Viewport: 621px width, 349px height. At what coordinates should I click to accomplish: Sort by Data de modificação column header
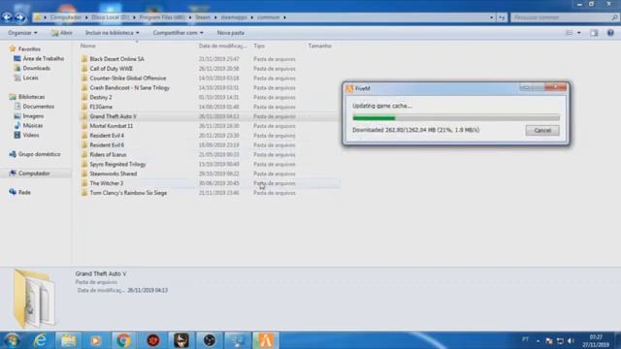(222, 46)
